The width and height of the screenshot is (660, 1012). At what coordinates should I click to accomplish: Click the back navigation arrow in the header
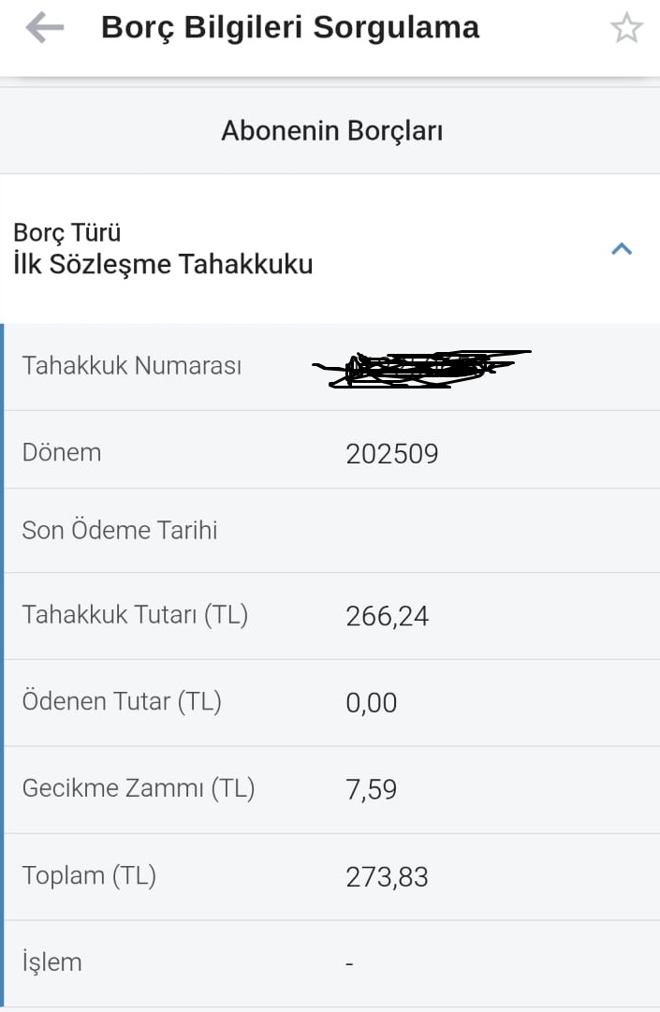coord(44,27)
